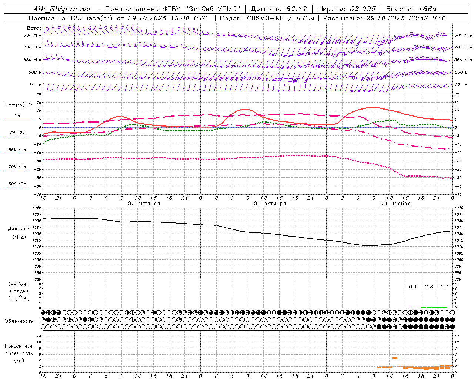
Task: Click the "31 октября" date label
Action: (x=270, y=204)
